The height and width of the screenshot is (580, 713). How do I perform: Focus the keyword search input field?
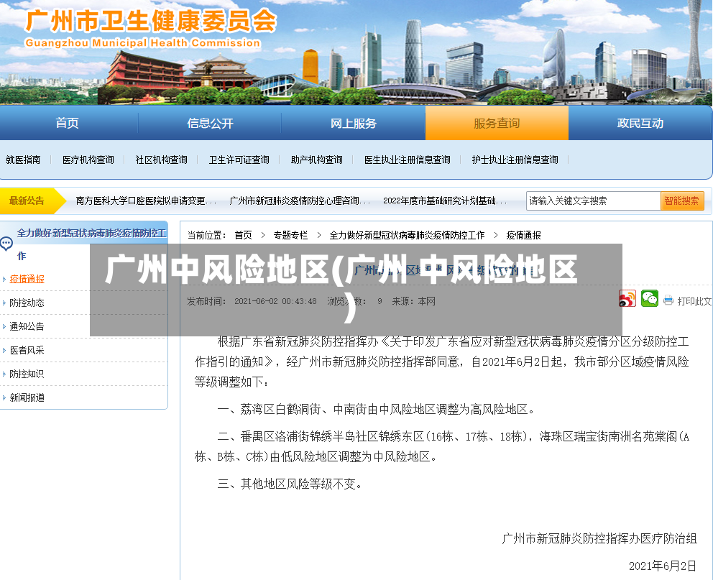tap(594, 201)
